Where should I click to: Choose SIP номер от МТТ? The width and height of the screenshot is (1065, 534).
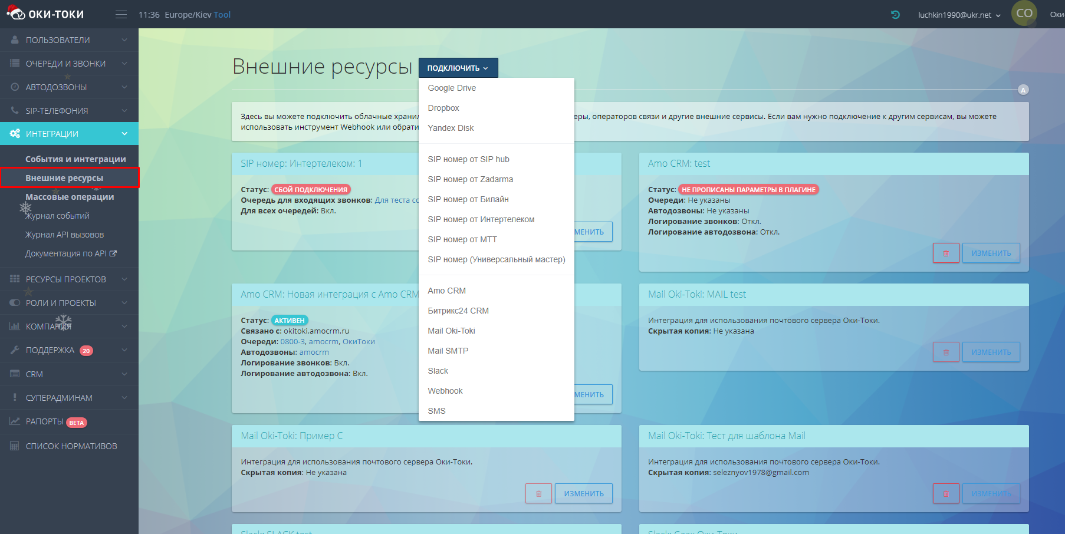(x=497, y=239)
